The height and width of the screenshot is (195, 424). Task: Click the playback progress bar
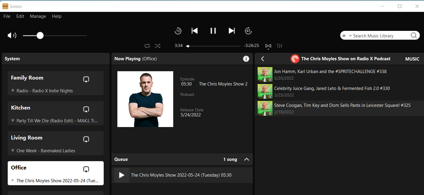(214, 46)
